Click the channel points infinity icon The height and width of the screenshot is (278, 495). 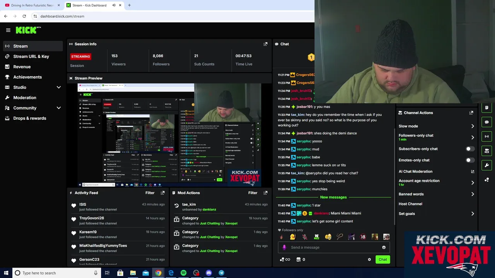285,259
